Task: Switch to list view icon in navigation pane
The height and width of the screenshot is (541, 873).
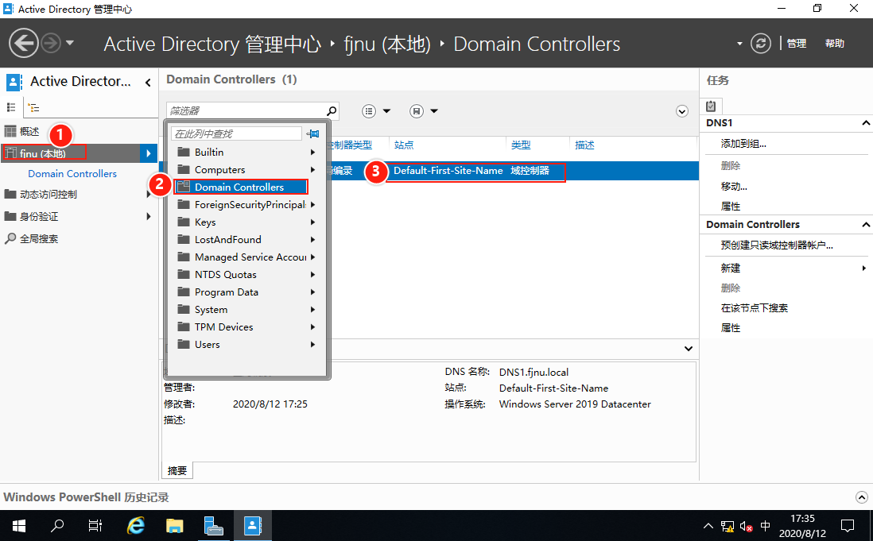Action: coord(11,107)
